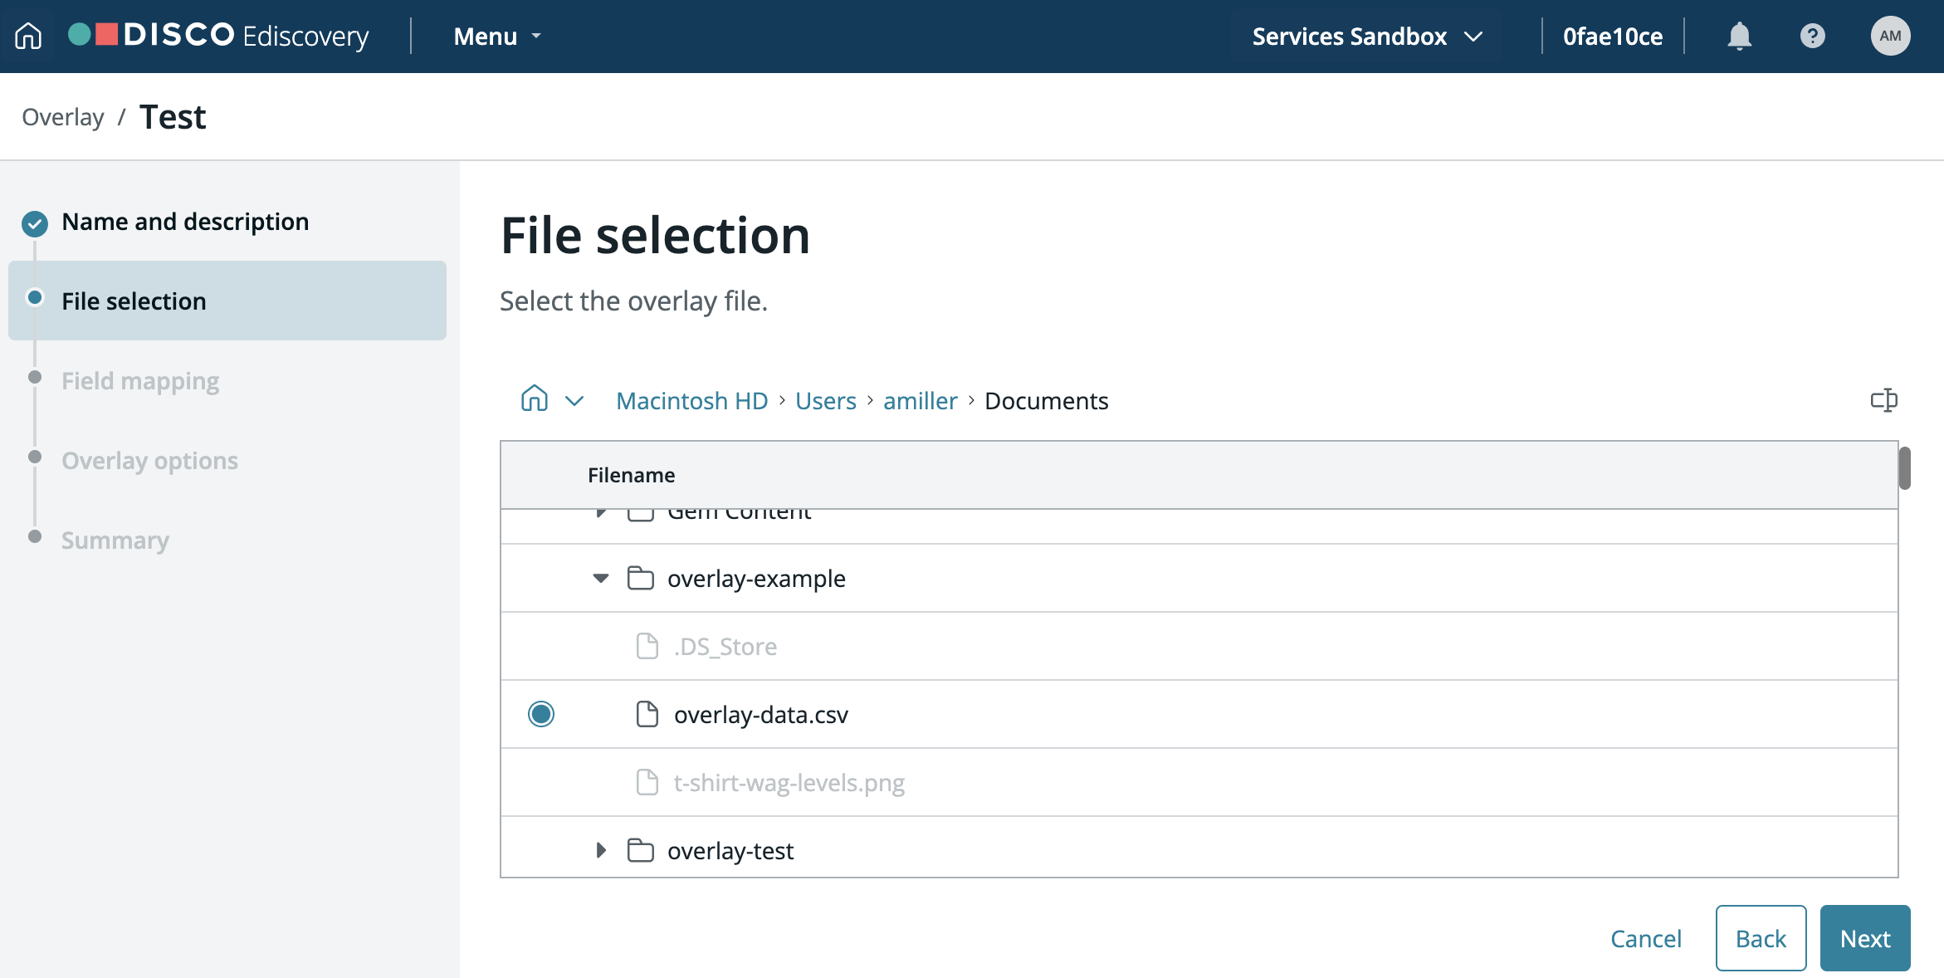Click the overlay-data.csv filename
Viewport: 1944px width, 978px height.
761,715
